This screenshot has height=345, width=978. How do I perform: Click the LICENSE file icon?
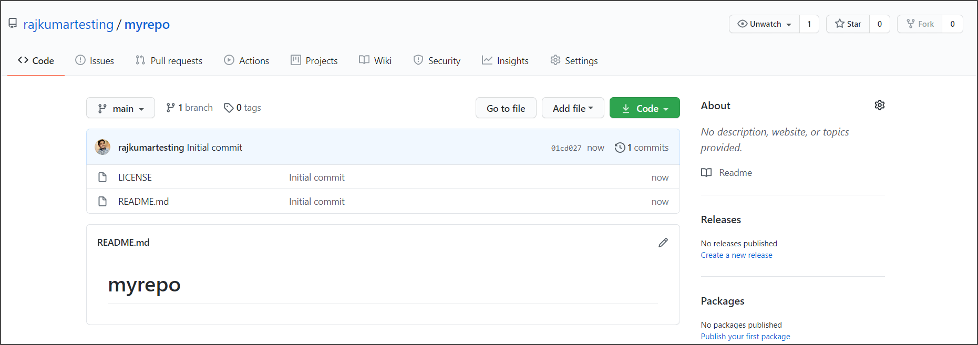pyautogui.click(x=102, y=177)
